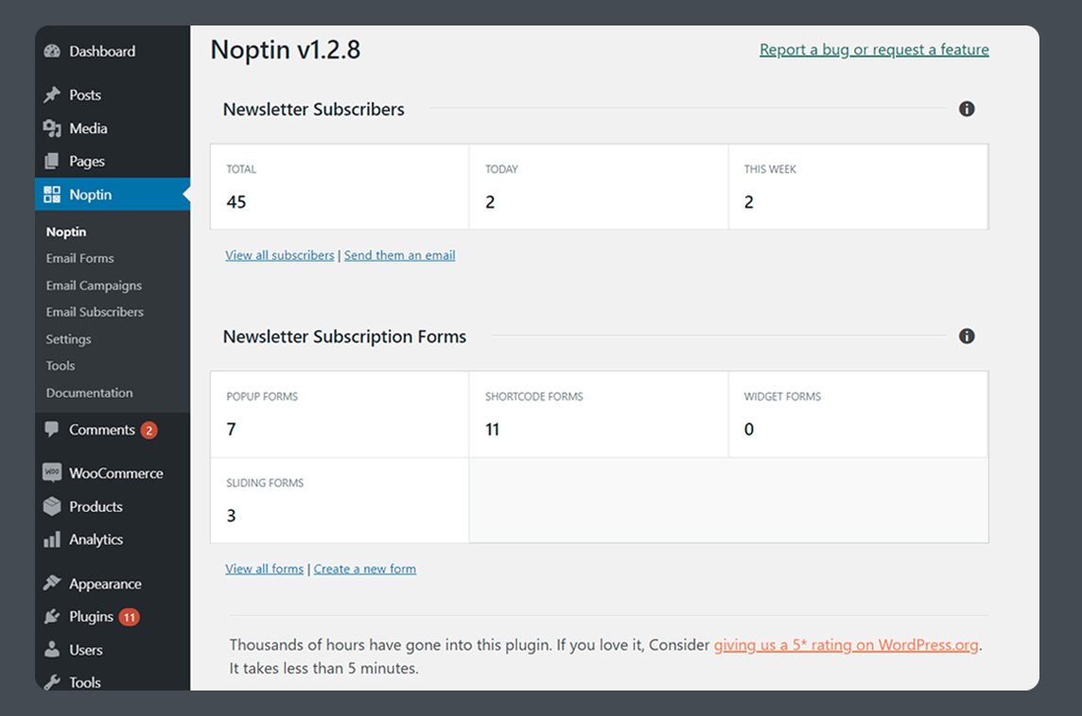This screenshot has width=1082, height=716.
Task: Click the Users person icon
Action: click(x=52, y=649)
